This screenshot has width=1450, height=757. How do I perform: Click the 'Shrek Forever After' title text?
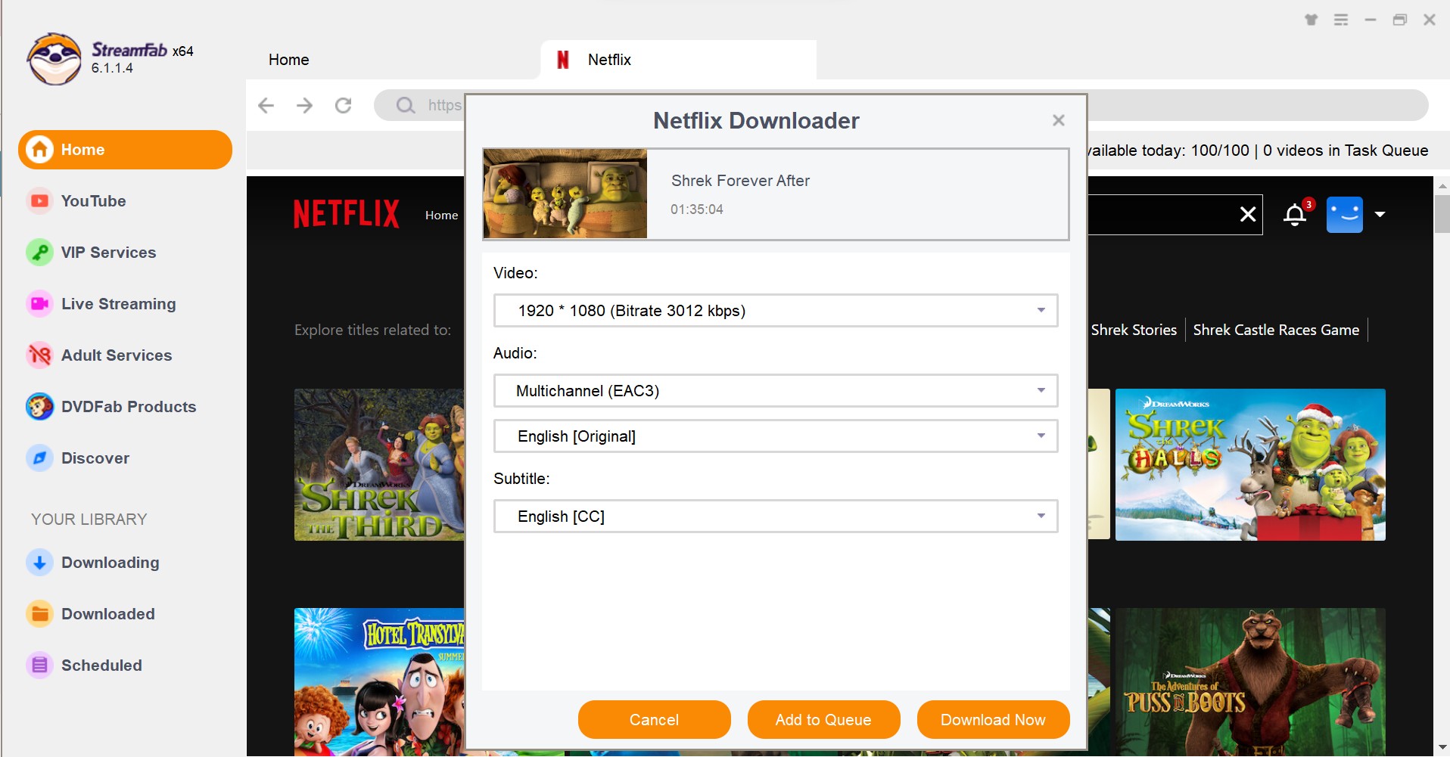[x=740, y=181]
